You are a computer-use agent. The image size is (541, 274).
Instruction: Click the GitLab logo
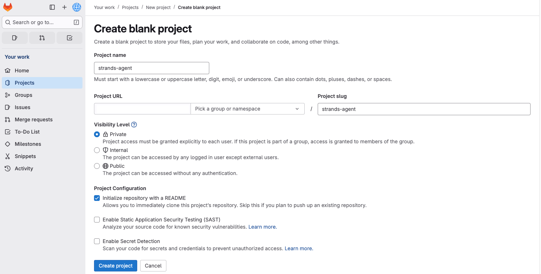point(7,7)
